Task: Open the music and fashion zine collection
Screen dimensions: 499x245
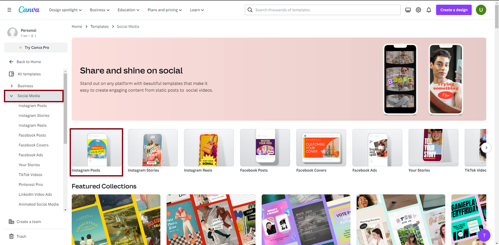Action: point(211,220)
